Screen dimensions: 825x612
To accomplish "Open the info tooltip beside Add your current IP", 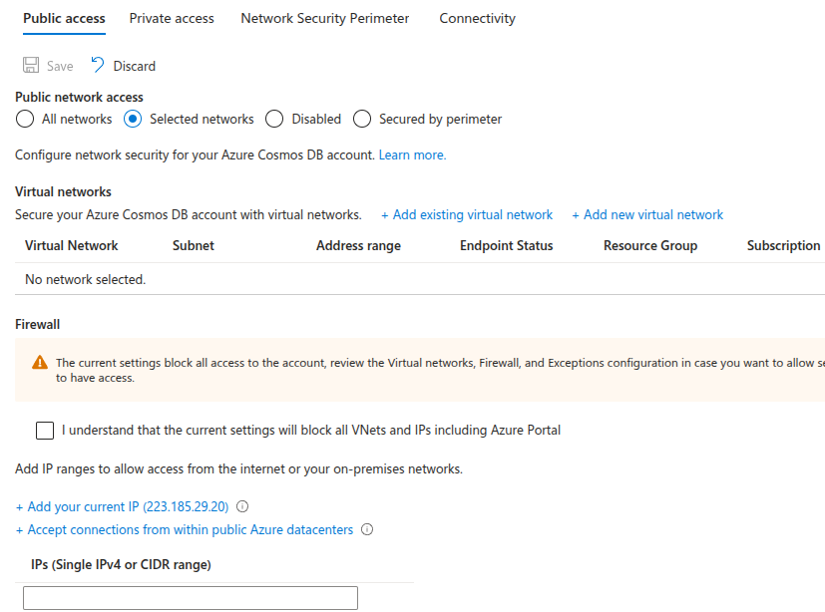I will [x=240, y=506].
